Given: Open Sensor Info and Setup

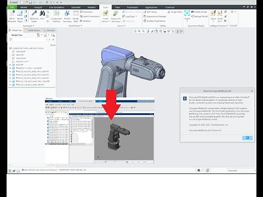Looking at the screenshot, I should [116, 16].
